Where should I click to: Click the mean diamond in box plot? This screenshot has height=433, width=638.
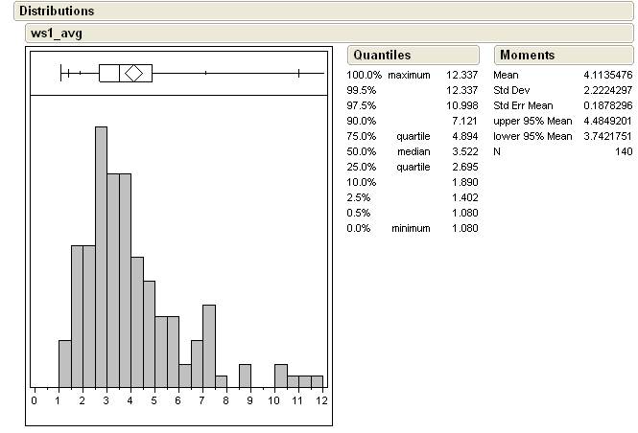coord(133,73)
